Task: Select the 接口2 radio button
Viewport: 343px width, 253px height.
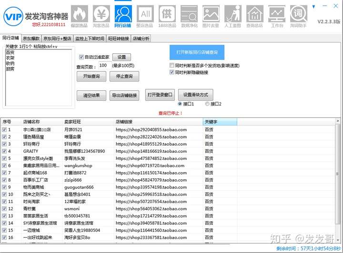Action: click(x=207, y=104)
